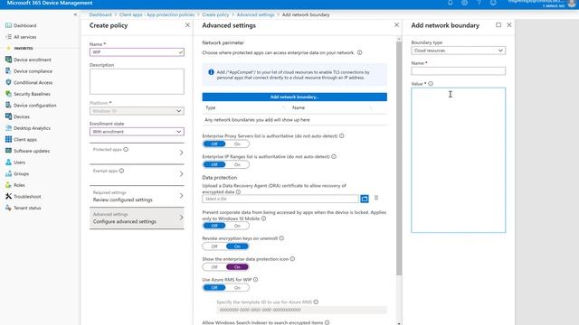Turn Off revoke encryption keys on unenroll

(214, 246)
